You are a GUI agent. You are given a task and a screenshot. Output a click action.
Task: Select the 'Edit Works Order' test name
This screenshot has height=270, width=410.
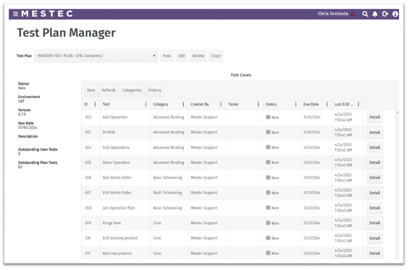117,193
